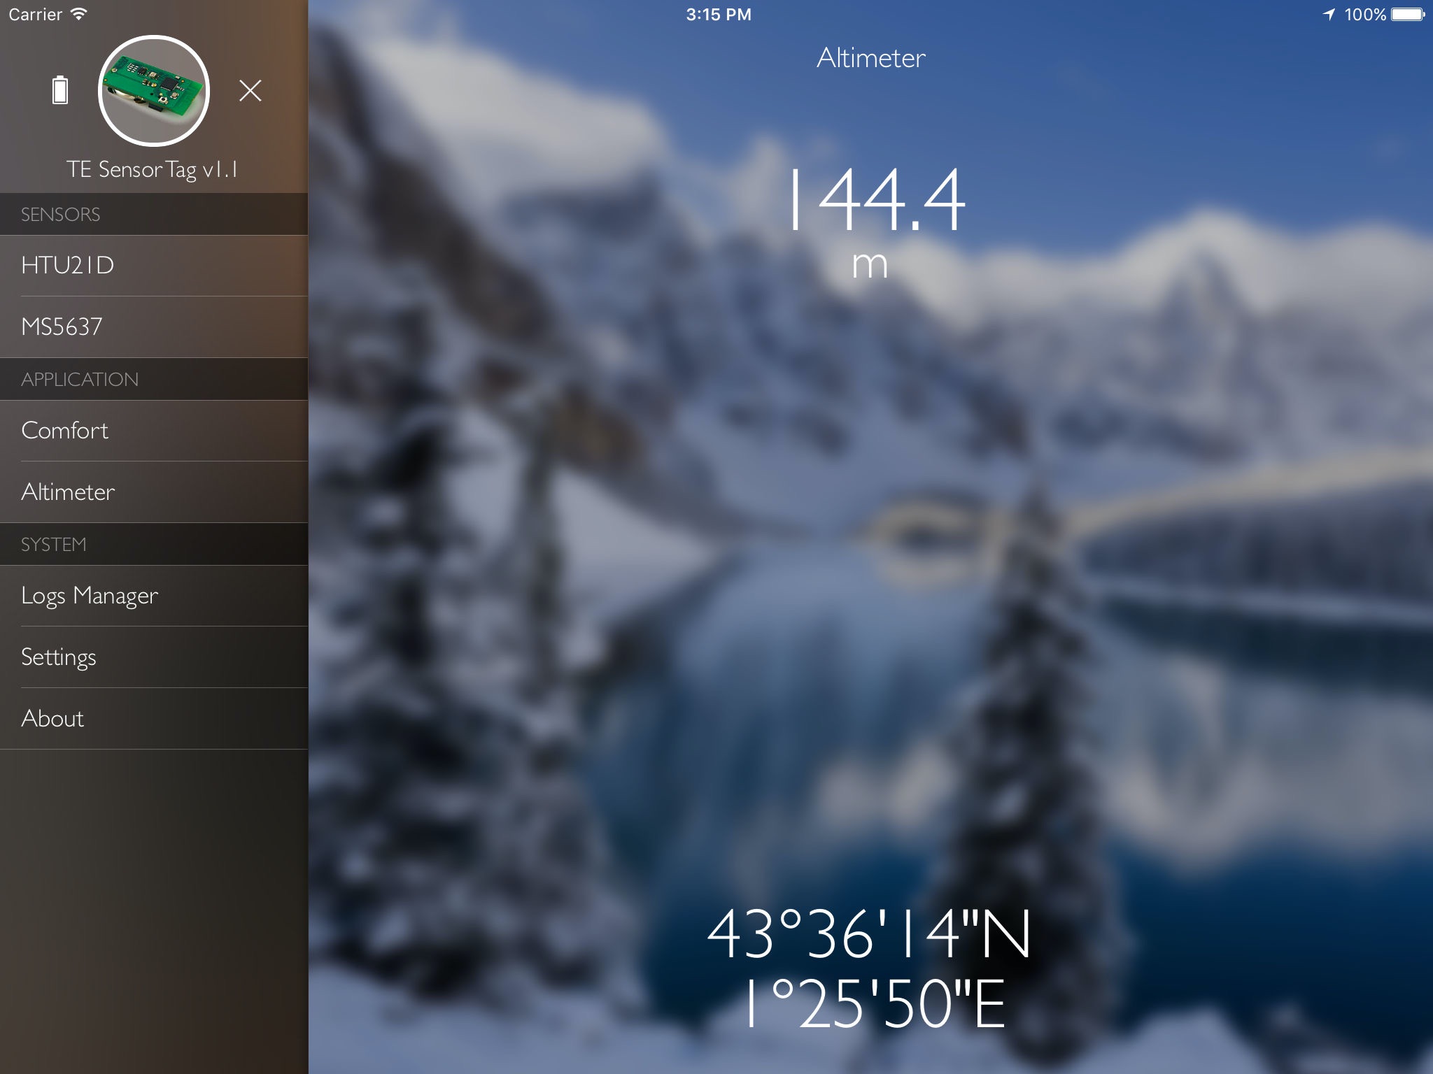Open the Settings system panel

pyautogui.click(x=59, y=657)
